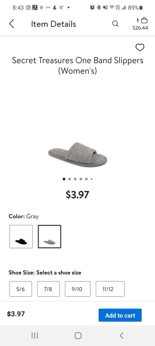This screenshot has height=346, width=155.
Task: Tap the Instagram notification icon in status bar
Action: (x=29, y=8)
